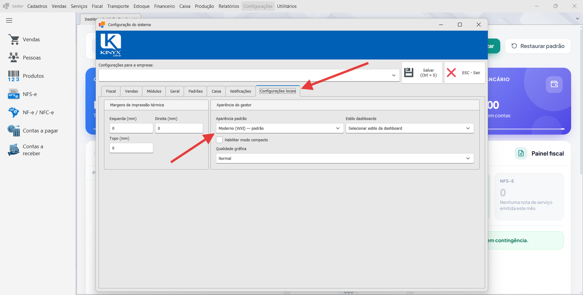Image resolution: width=583 pixels, height=295 pixels.
Task: Switch to the Padrões tab
Action: tap(196, 91)
